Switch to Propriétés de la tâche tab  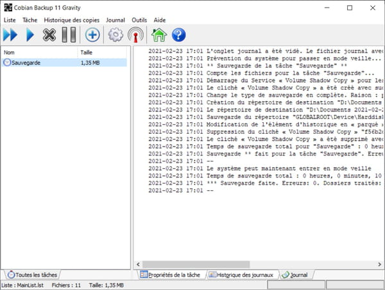pos(170,275)
